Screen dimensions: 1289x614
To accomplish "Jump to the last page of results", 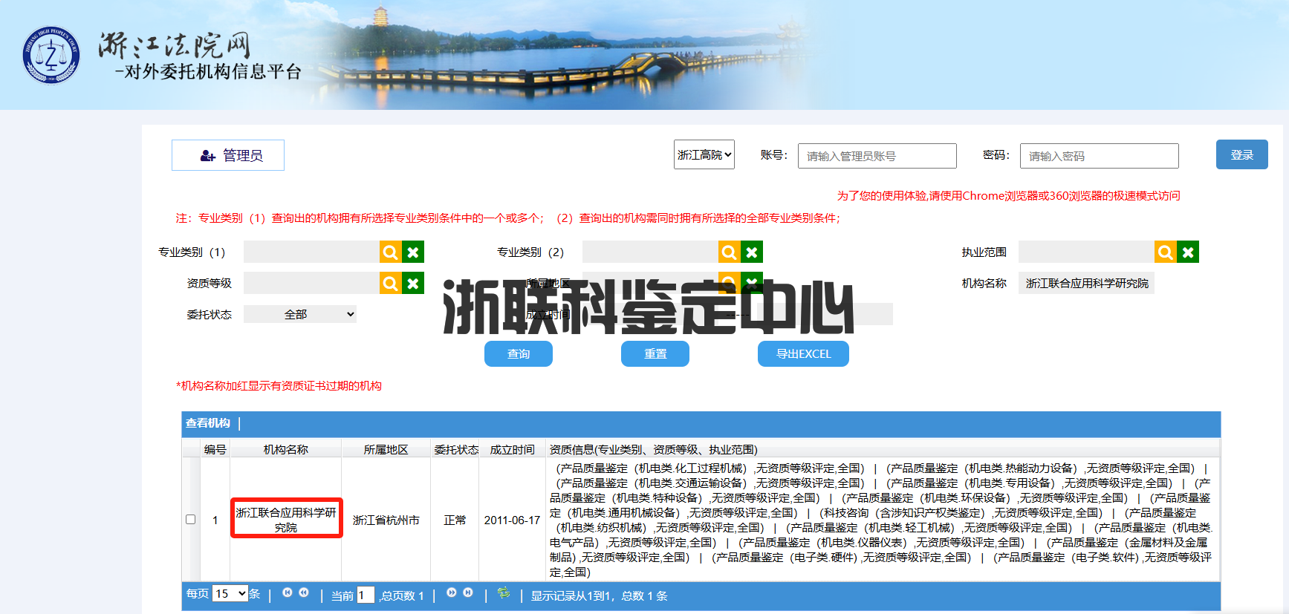I will [x=468, y=593].
